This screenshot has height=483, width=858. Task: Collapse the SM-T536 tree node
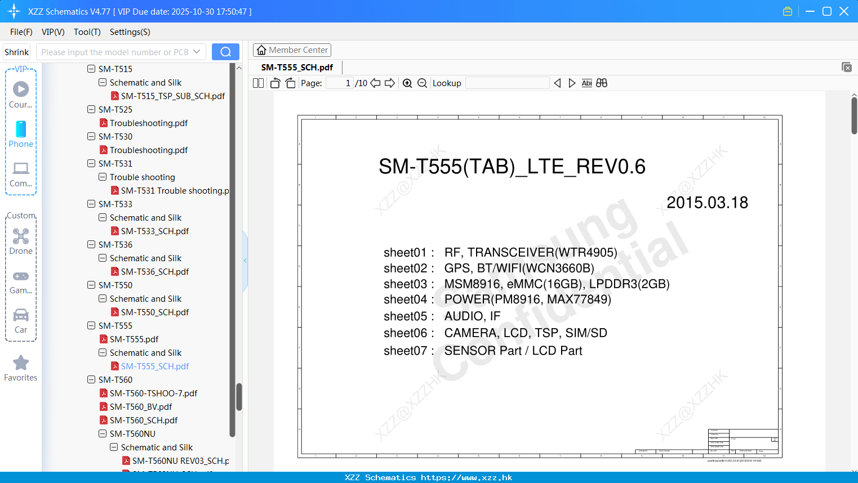91,244
